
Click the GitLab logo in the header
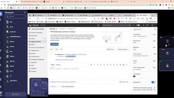click(x=34, y=25)
